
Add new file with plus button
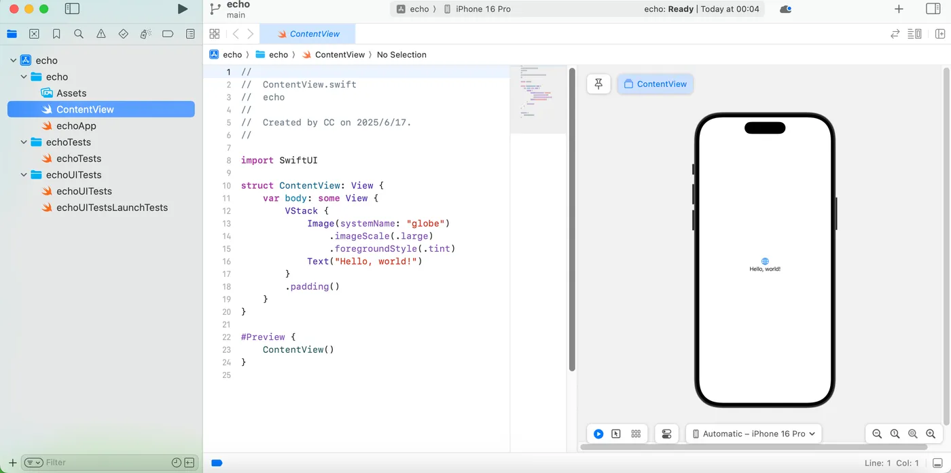12,462
